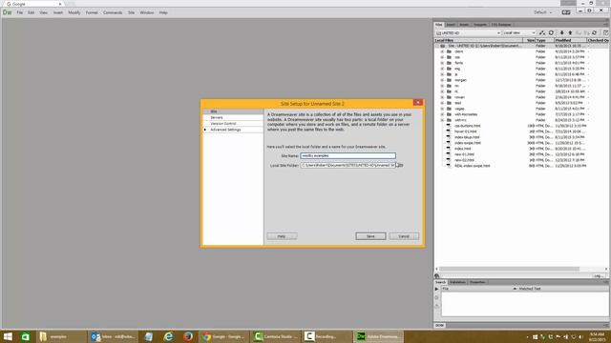
Task: Click the Dw logo in the menu bar
Action: pyautogui.click(x=7, y=12)
